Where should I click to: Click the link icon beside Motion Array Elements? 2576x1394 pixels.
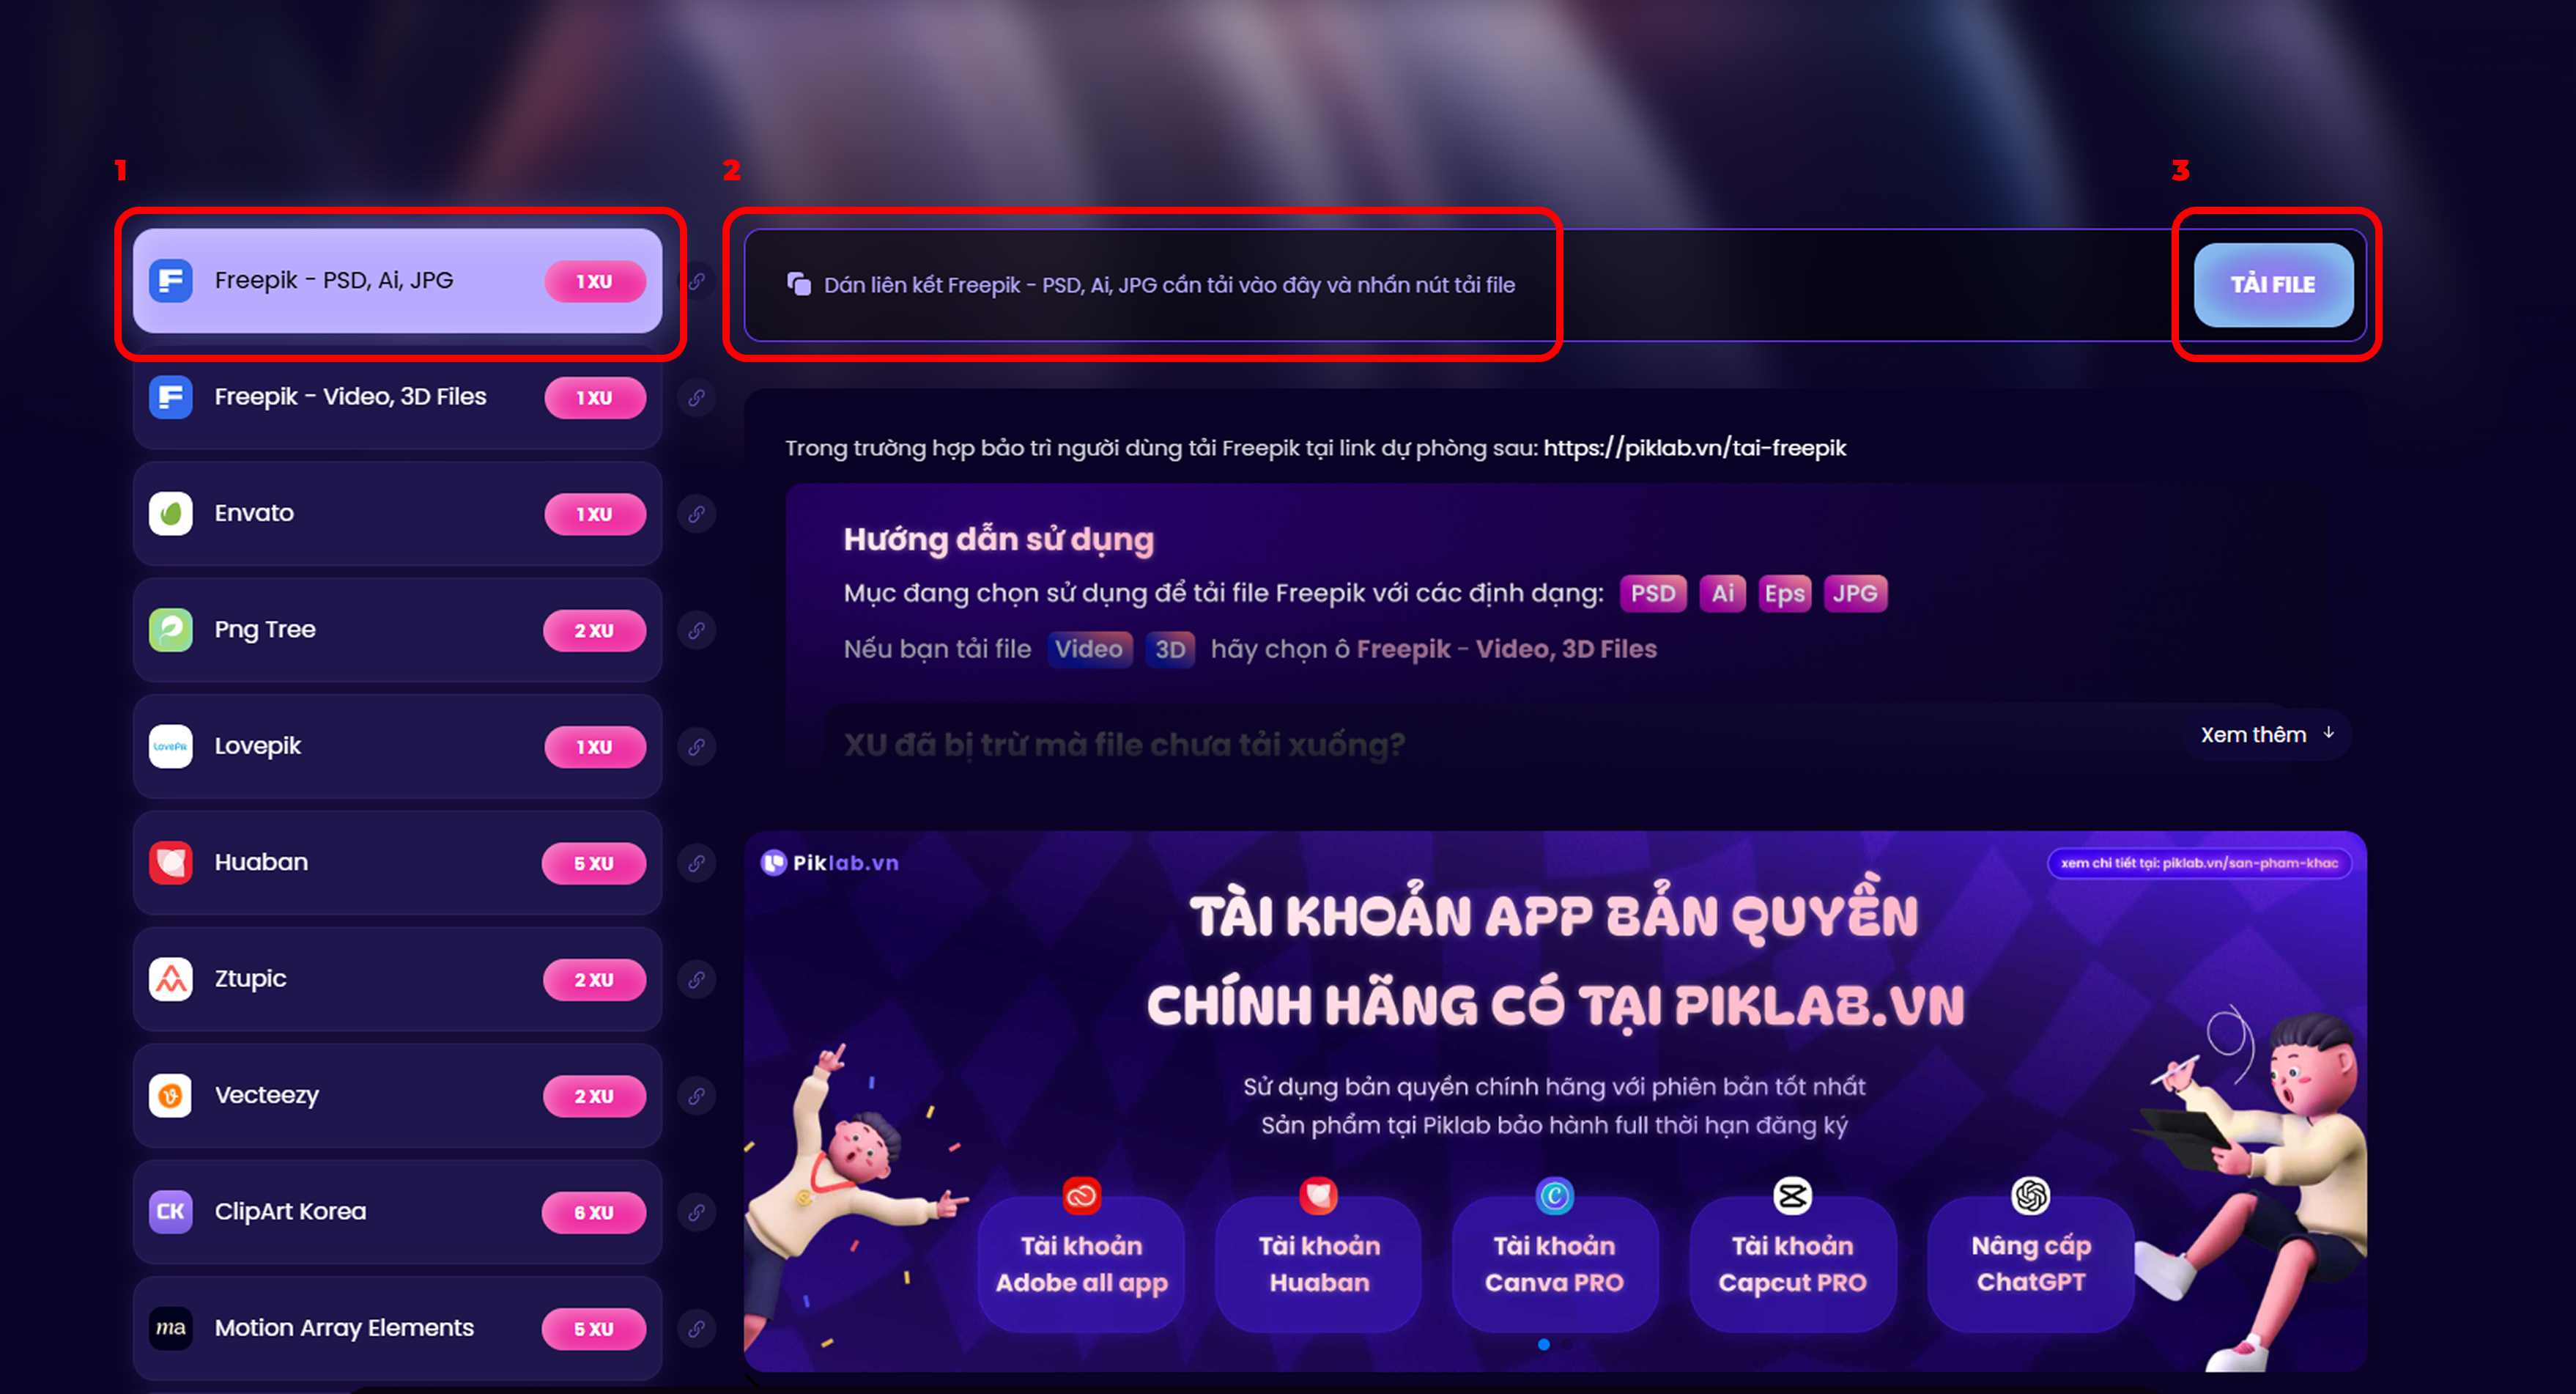pos(697,1329)
